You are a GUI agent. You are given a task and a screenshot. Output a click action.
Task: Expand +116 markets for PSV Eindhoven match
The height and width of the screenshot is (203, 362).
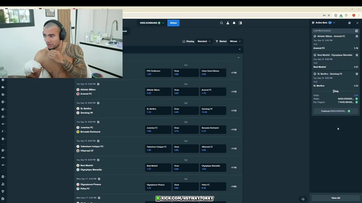click(234, 73)
